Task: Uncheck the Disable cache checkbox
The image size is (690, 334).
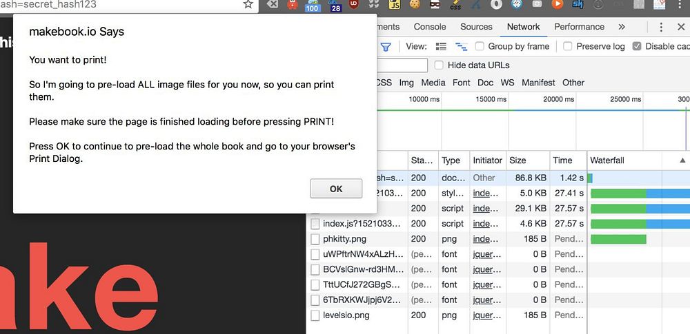Action: 637,46
